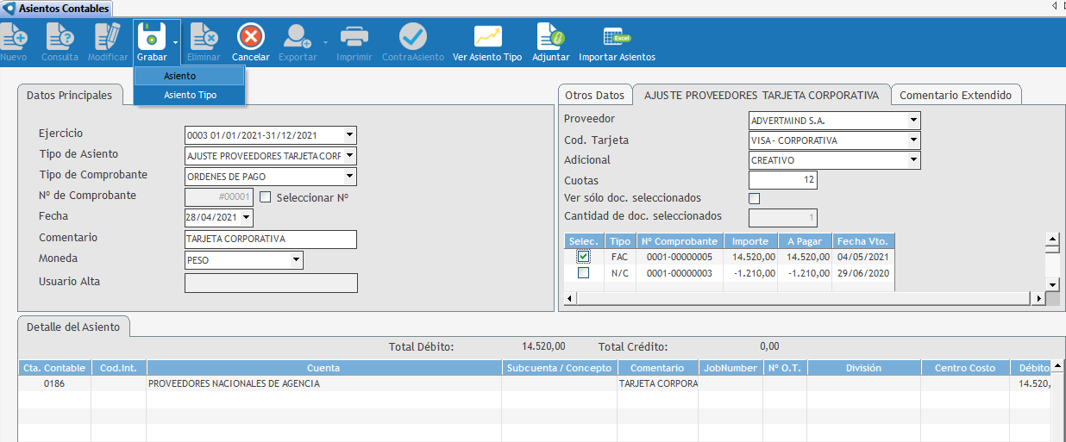Image resolution: width=1066 pixels, height=442 pixels.
Task: Click the documents grid horizontal scrollbar
Action: coord(802,298)
